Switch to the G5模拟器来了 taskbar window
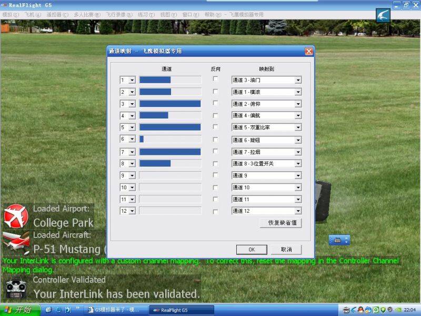 [116, 310]
